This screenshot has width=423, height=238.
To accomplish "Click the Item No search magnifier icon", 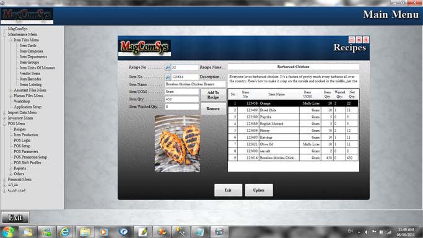I will [167, 77].
